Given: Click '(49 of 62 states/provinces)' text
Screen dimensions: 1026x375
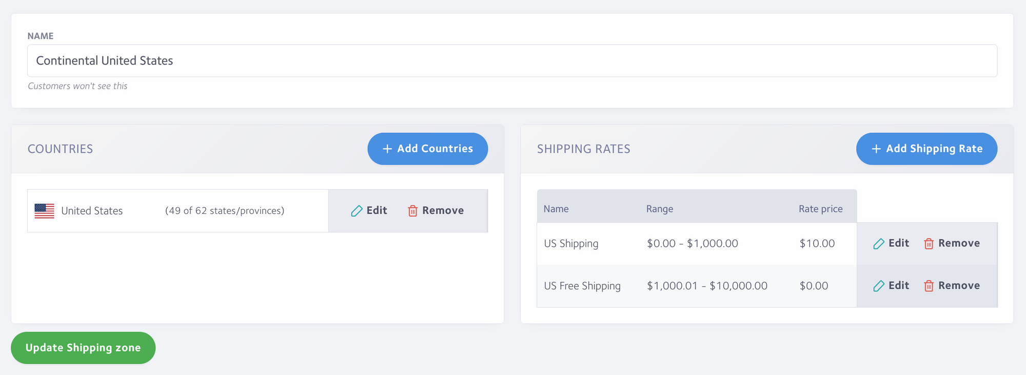Looking at the screenshot, I should 225,211.
